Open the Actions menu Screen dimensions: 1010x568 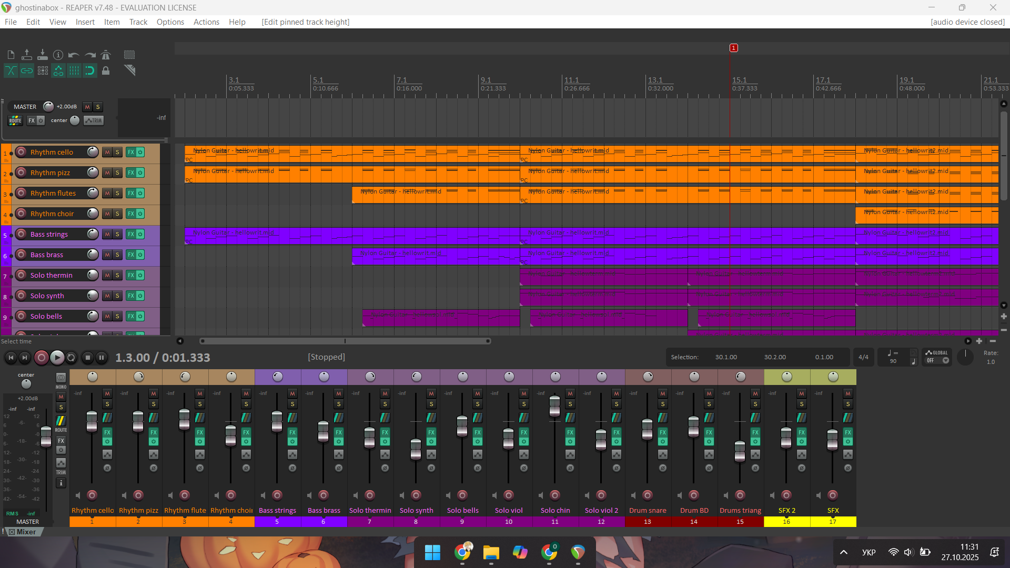[206, 22]
